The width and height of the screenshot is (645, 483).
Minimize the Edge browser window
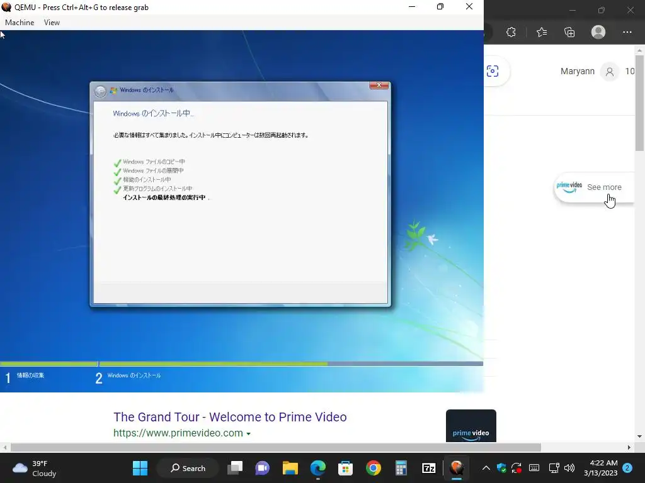(572, 10)
